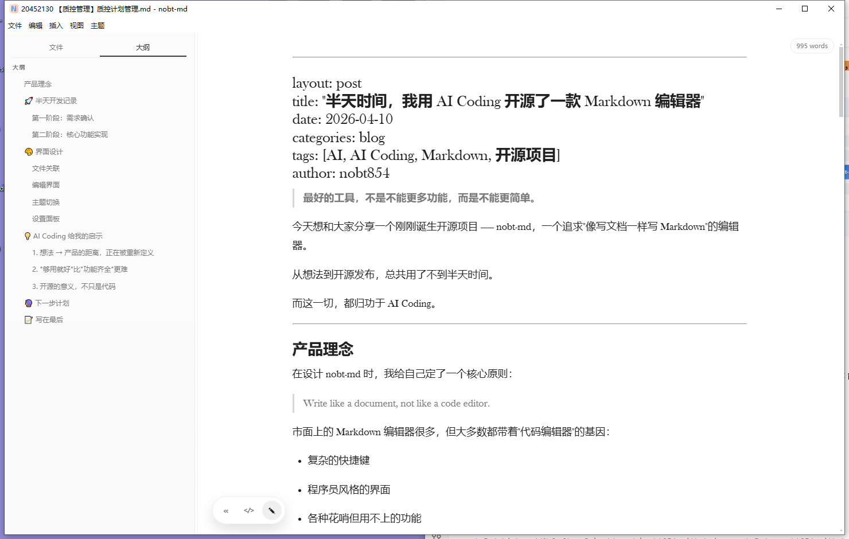The image size is (849, 539).
Task: Click the quote Write like a document
Action: [396, 404]
